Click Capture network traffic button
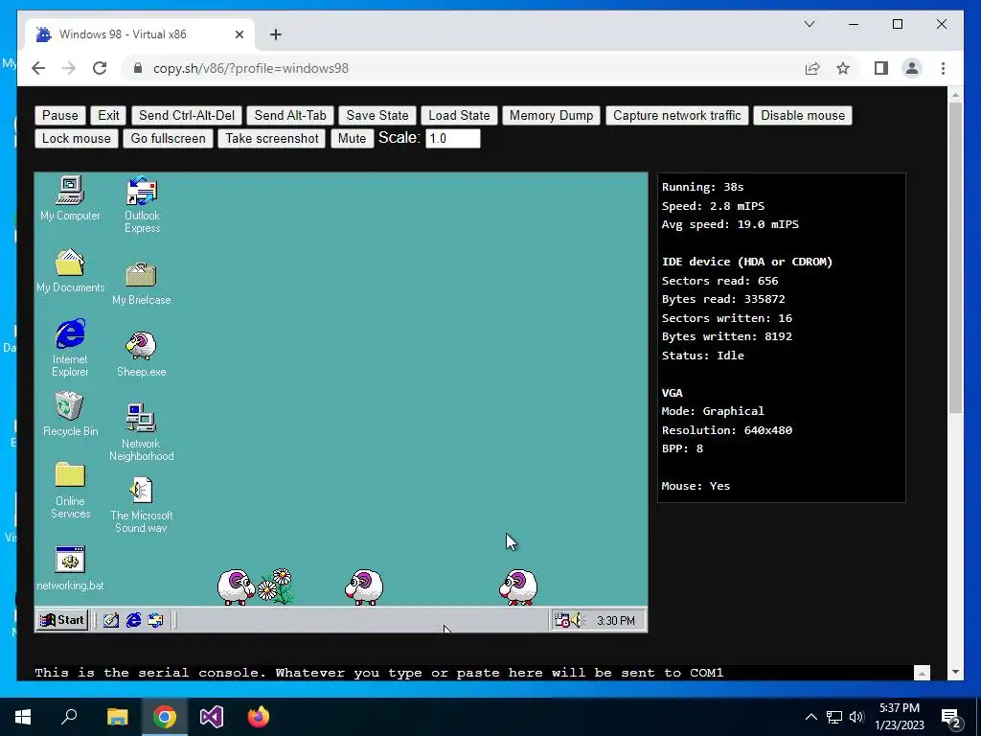Screen dimensions: 981x736 677,115
